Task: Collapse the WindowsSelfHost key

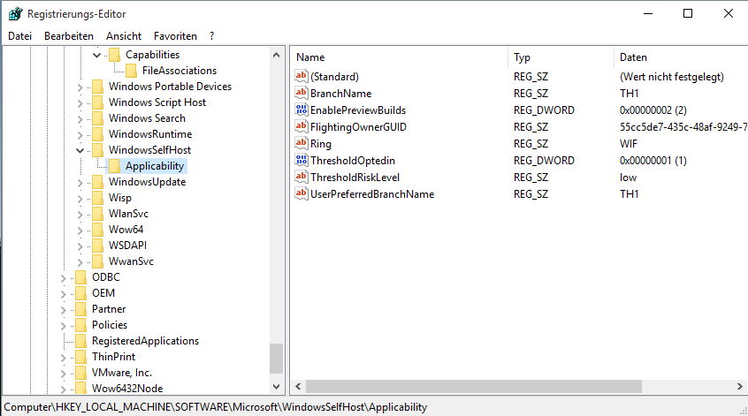Action: 80,150
